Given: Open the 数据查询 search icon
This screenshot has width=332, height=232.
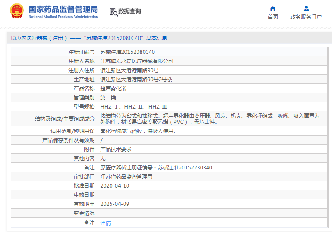Looking at the screenshot, I should (x=114, y=12).
